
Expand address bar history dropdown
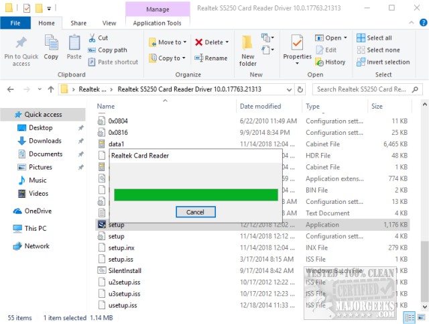click(289, 90)
